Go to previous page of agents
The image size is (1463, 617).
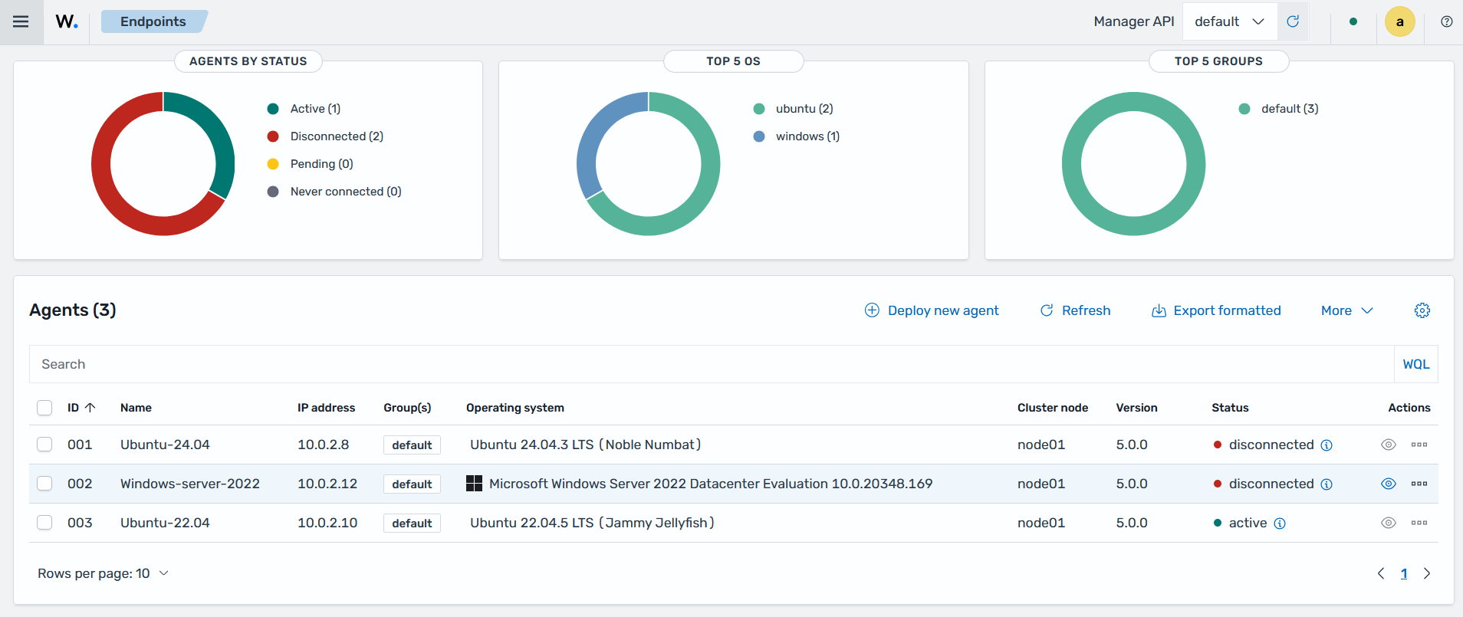(1381, 573)
